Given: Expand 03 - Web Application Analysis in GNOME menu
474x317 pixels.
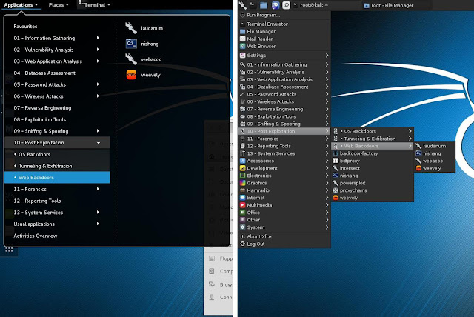Looking at the screenshot, I should (57, 61).
